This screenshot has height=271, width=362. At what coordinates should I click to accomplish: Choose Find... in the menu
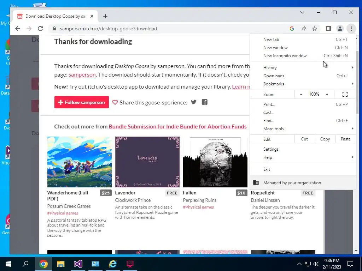303,121
